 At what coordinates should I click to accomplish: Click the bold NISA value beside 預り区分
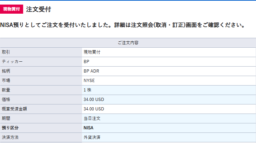(x=88, y=128)
